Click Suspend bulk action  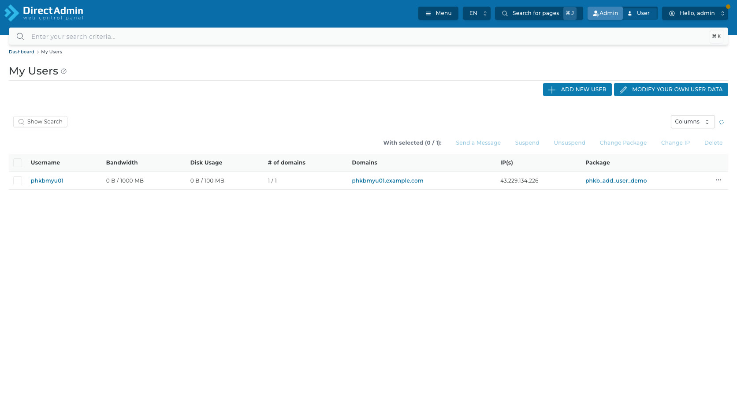(x=527, y=143)
